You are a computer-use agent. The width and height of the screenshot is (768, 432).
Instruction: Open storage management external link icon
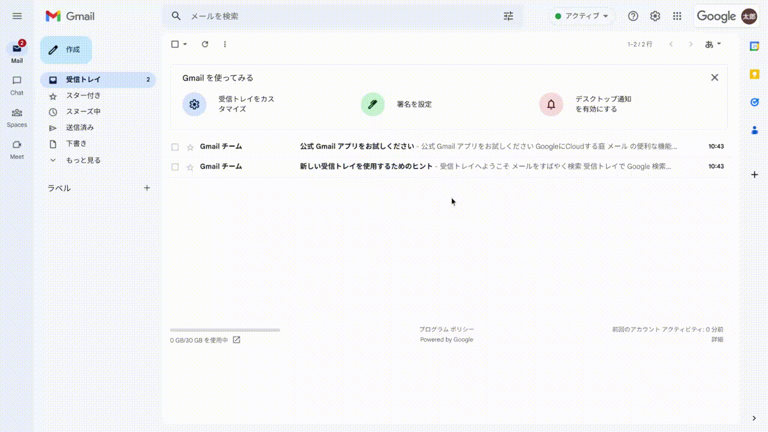click(236, 340)
